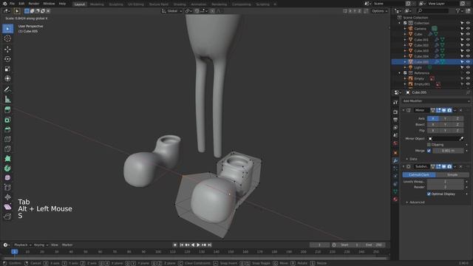Play the animation forward

click(x=198, y=245)
